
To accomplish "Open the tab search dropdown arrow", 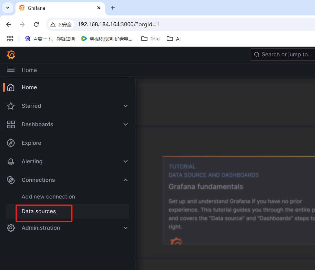I will 8,8.
